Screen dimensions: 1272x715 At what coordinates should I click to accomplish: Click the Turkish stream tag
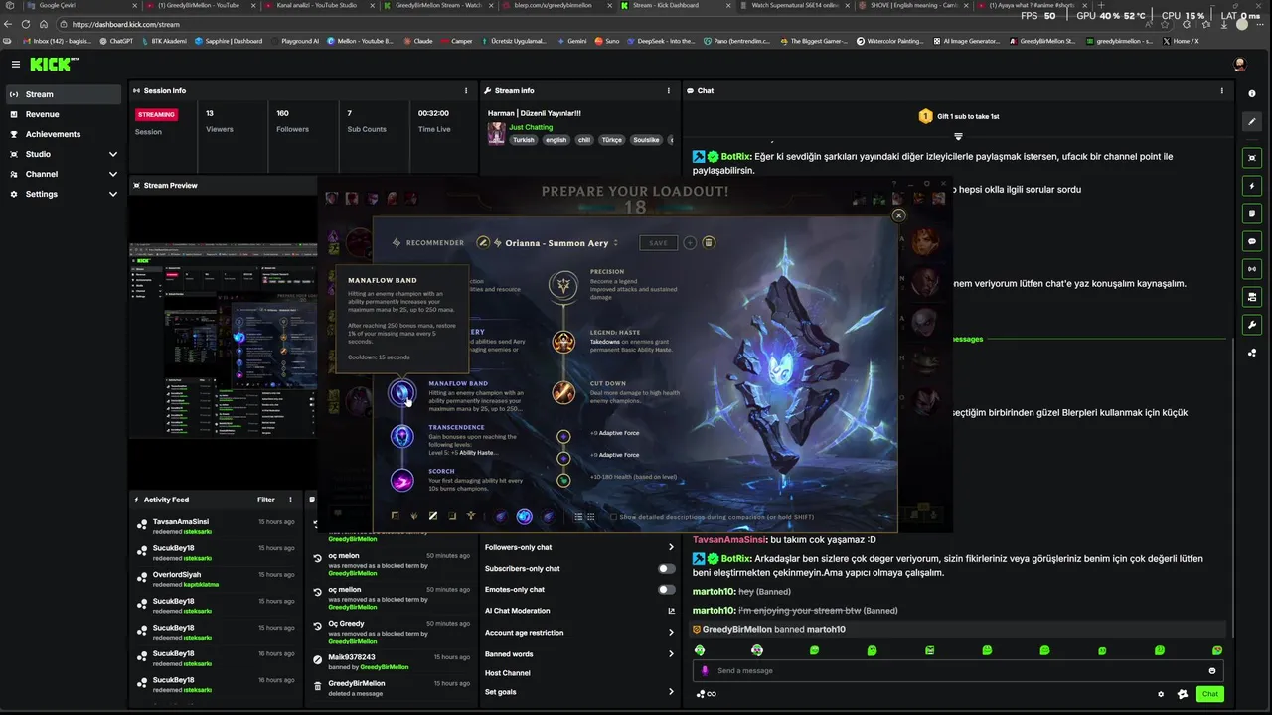[x=523, y=140]
